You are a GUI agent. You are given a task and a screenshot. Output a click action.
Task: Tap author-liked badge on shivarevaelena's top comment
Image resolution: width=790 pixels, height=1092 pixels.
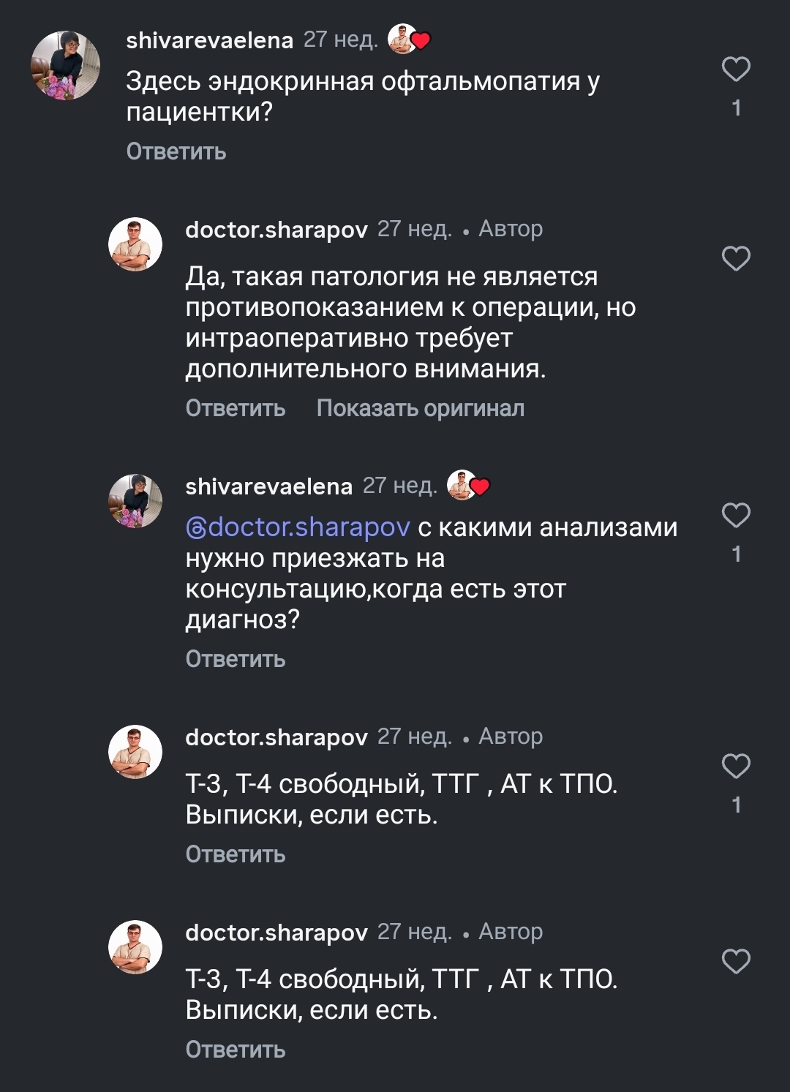pyautogui.click(x=408, y=39)
